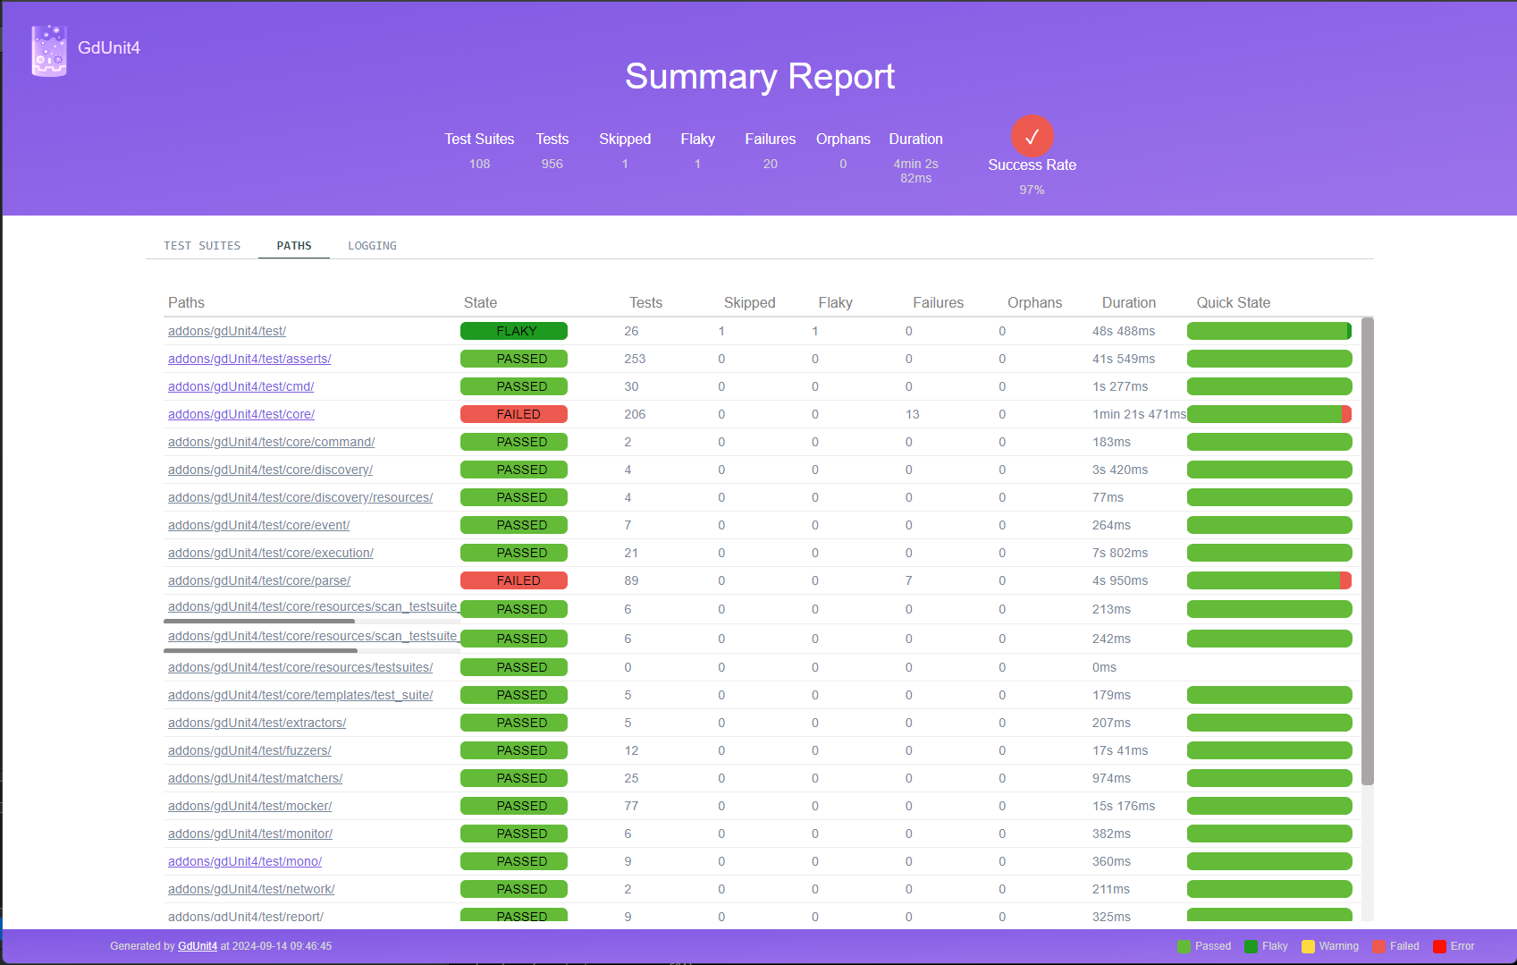
Task: Open the addons/gdUnit4/test/matchers/ link
Action: [256, 778]
